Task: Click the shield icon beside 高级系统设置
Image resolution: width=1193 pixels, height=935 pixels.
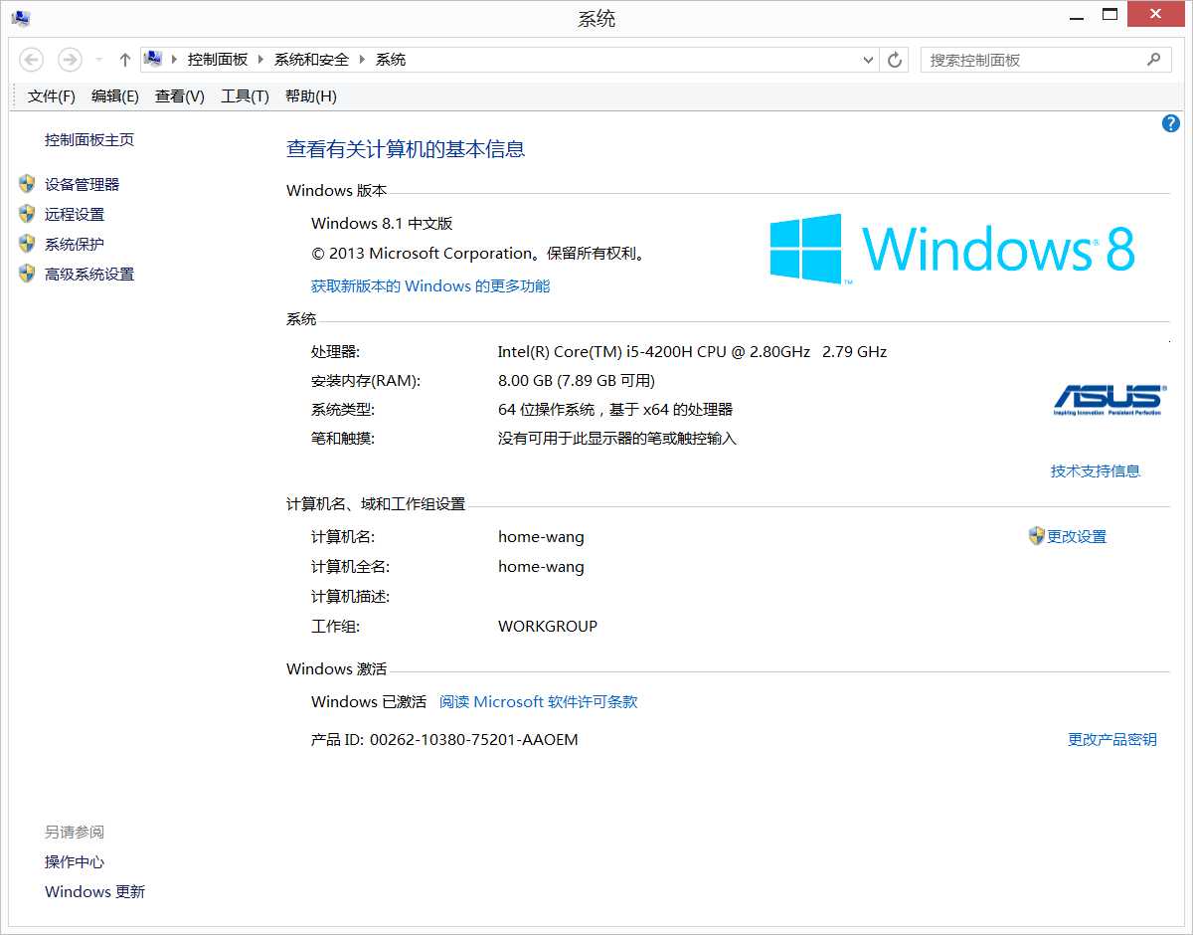Action: 27,274
